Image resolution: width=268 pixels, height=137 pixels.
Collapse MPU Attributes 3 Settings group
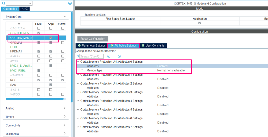pos(78,92)
